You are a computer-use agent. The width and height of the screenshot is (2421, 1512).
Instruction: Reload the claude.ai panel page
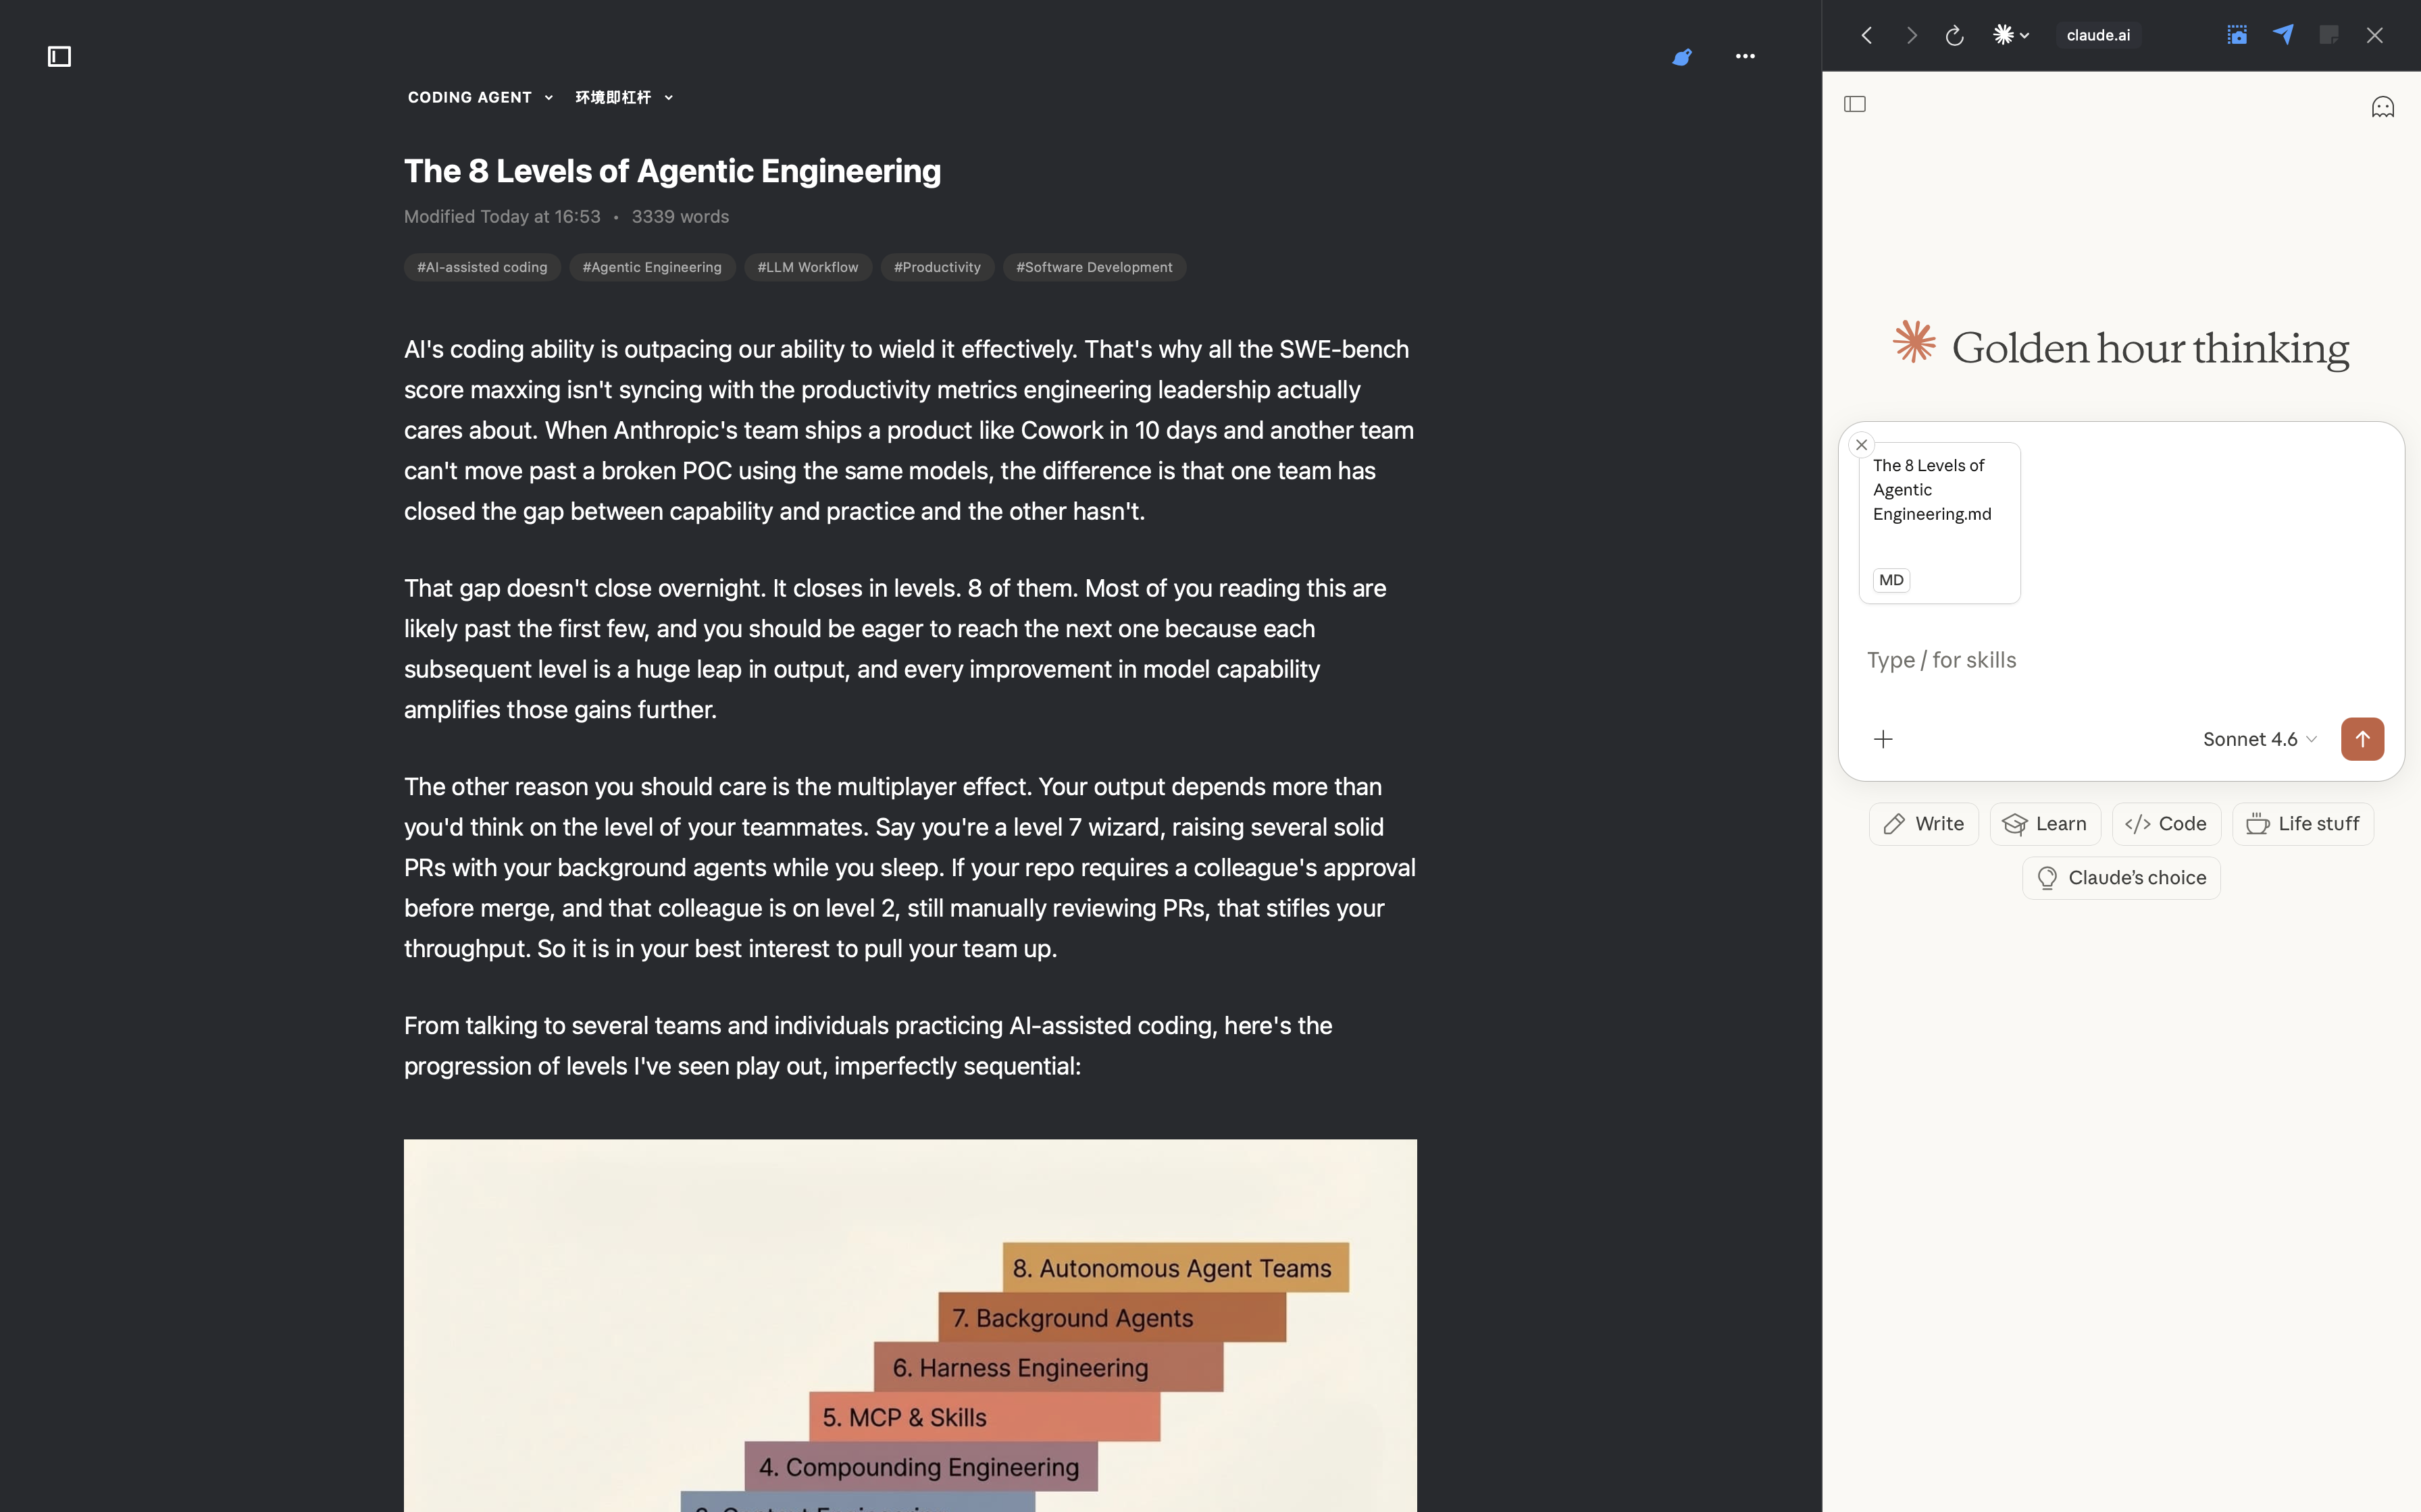(1954, 36)
